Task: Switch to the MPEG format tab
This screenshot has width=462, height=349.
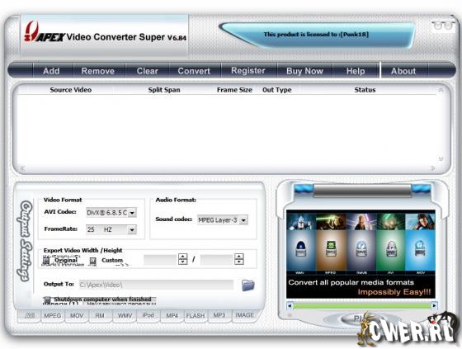Action: pos(53,316)
